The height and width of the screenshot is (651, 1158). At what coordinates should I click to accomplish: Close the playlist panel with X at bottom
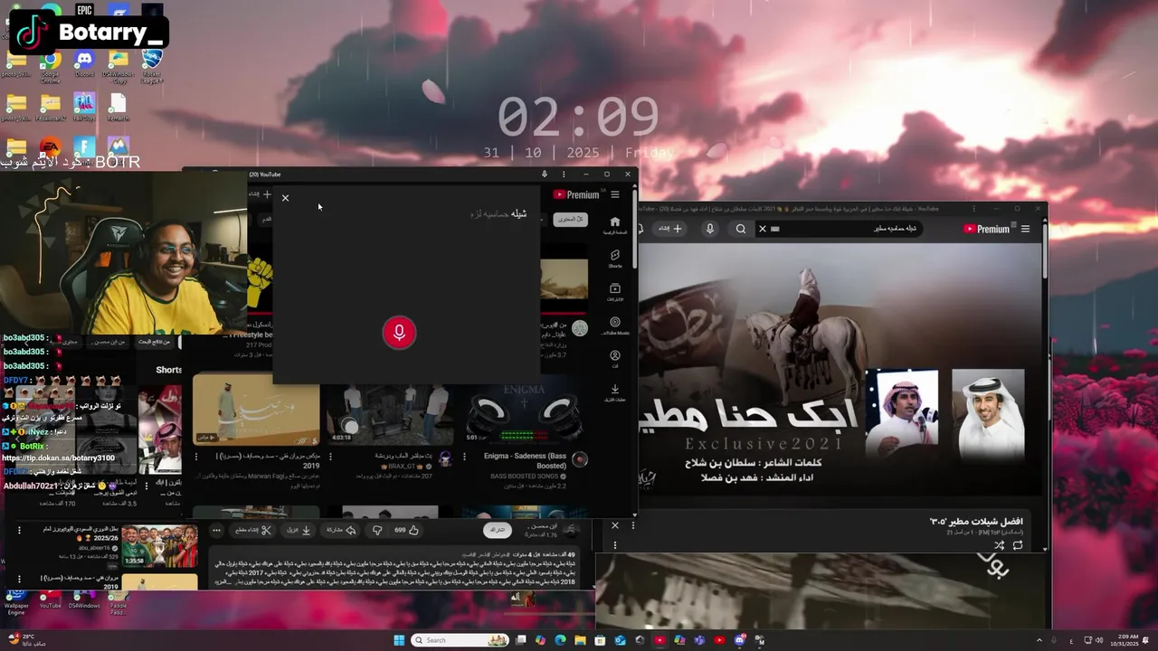pos(615,525)
